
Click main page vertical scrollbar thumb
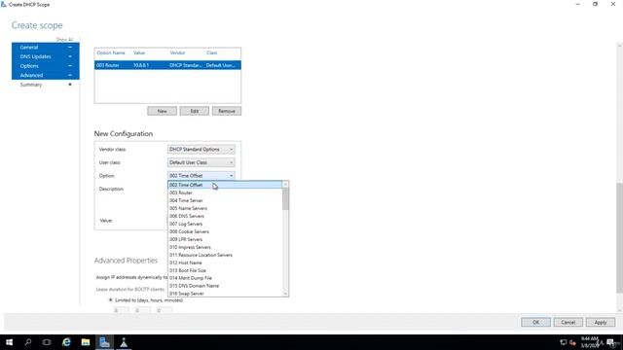point(619,238)
